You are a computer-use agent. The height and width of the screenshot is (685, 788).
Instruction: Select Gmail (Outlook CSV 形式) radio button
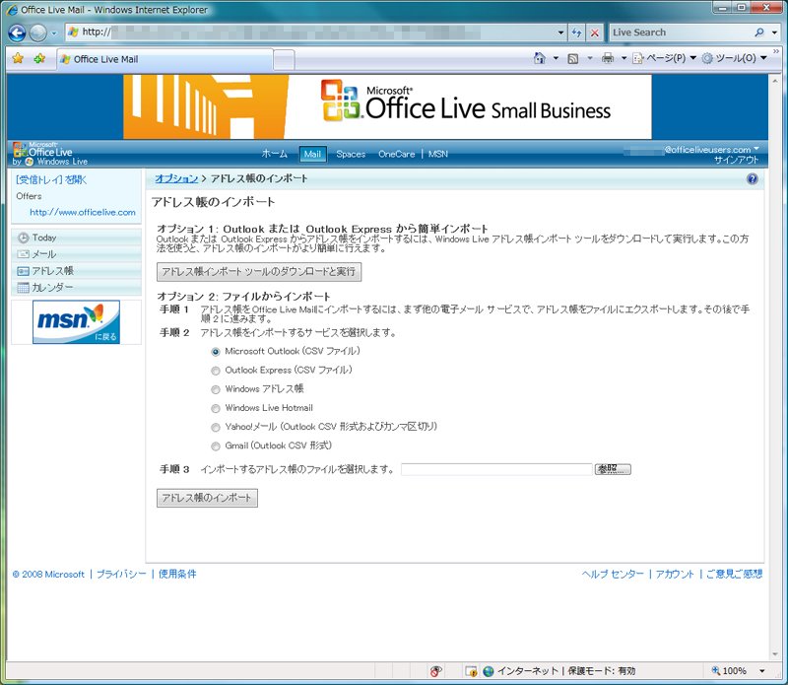click(216, 446)
